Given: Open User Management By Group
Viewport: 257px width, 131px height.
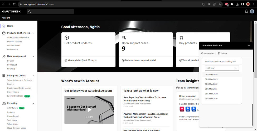Looking at the screenshot, I should point(11,69).
